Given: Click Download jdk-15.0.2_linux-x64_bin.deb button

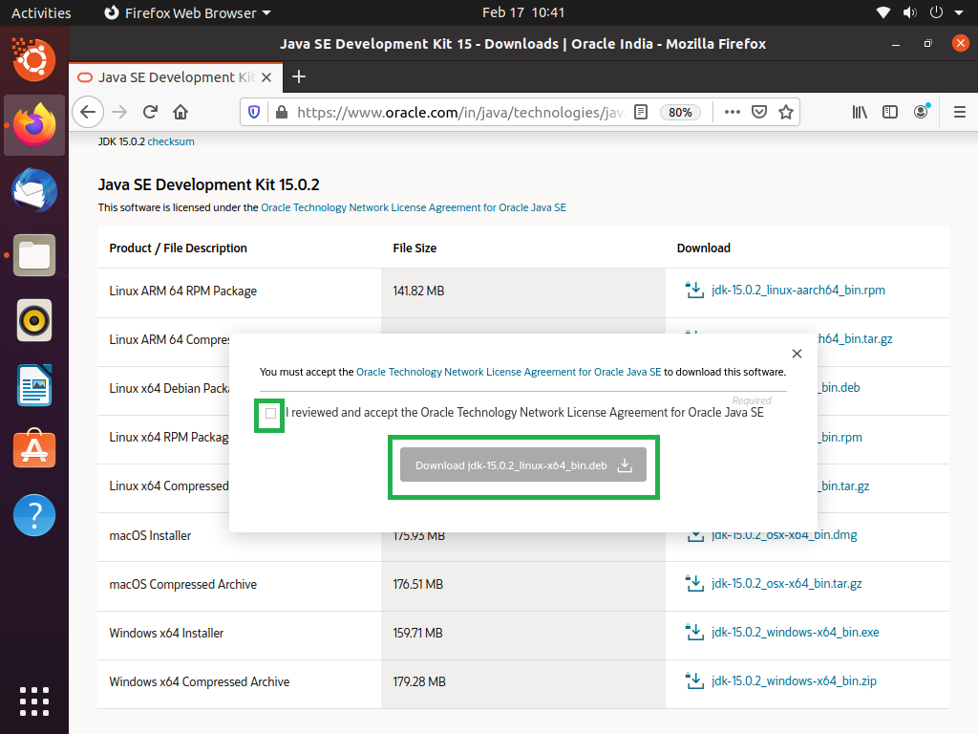Looking at the screenshot, I should point(522,465).
